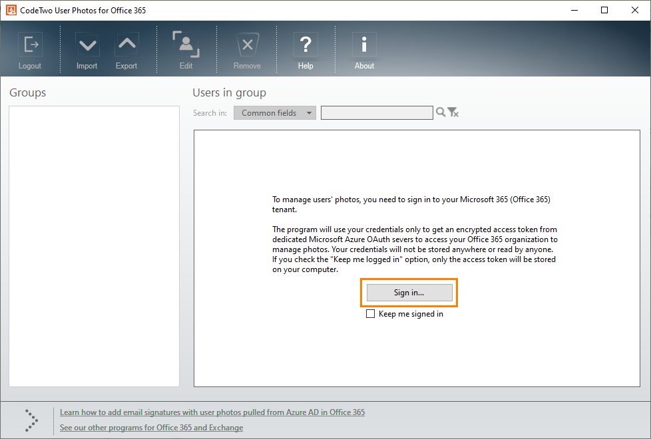The height and width of the screenshot is (439, 651).
Task: Focus the user search input field
Action: coord(377,113)
